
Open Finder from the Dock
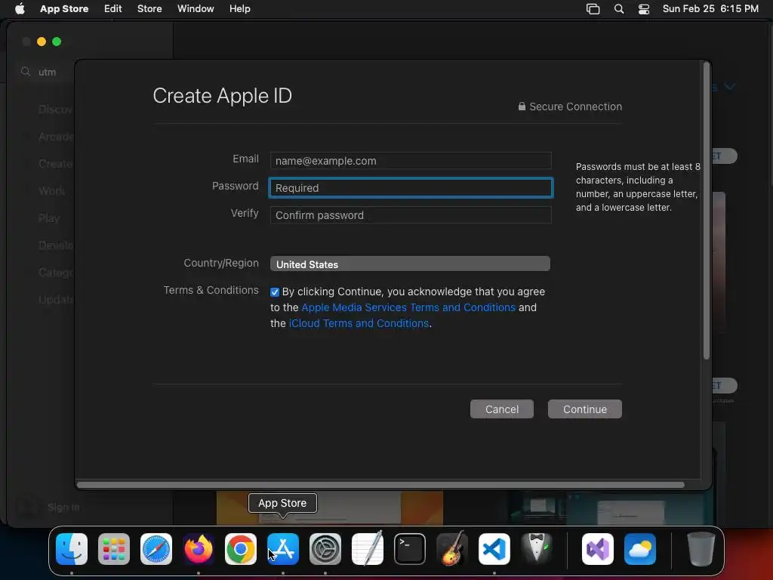point(72,549)
